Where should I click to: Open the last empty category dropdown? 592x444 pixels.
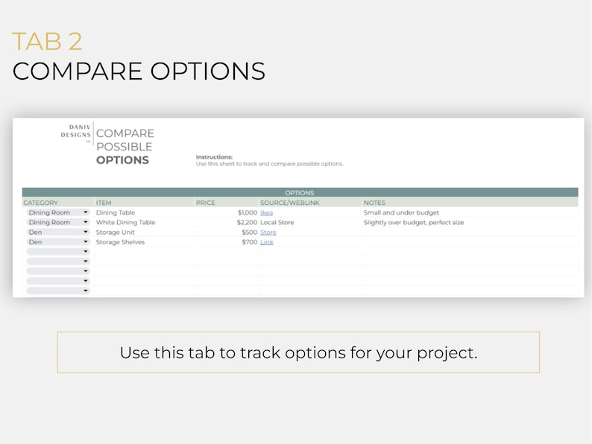pyautogui.click(x=58, y=291)
